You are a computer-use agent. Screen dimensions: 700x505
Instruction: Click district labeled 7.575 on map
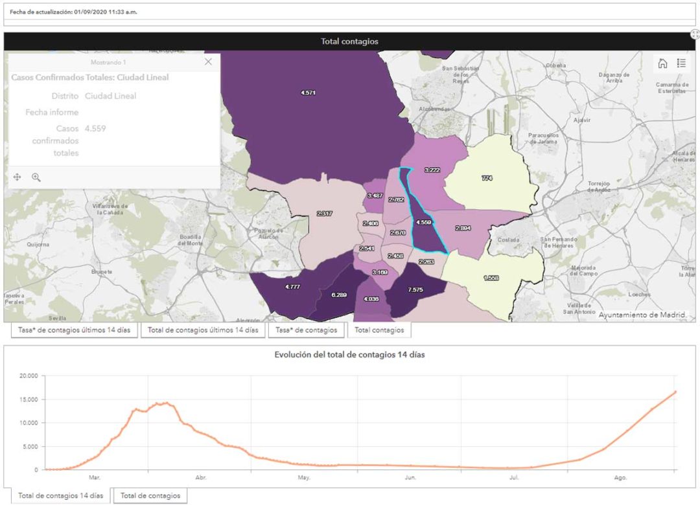pos(415,289)
